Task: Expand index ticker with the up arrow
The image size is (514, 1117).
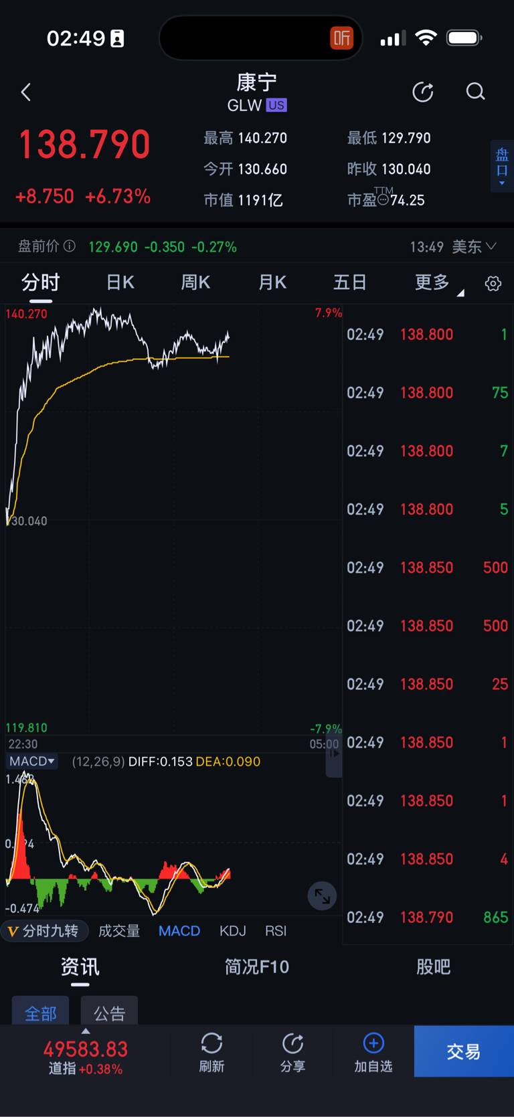Action: coord(85,1031)
